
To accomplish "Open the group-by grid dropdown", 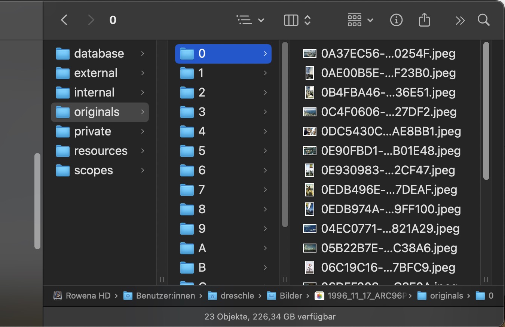I will click(360, 20).
